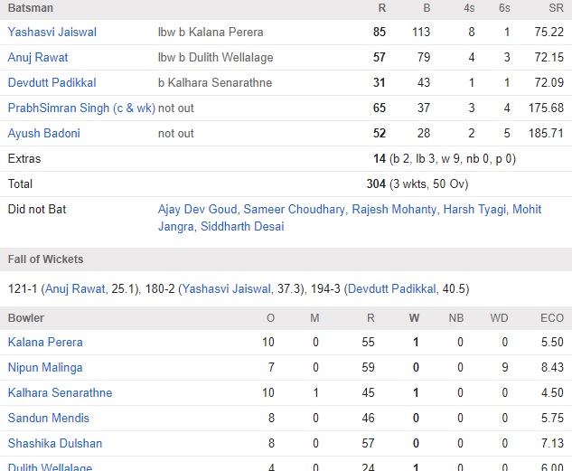The height and width of the screenshot is (471, 572).
Task: Select Sandun Mendis bowler link
Action: pos(49,418)
